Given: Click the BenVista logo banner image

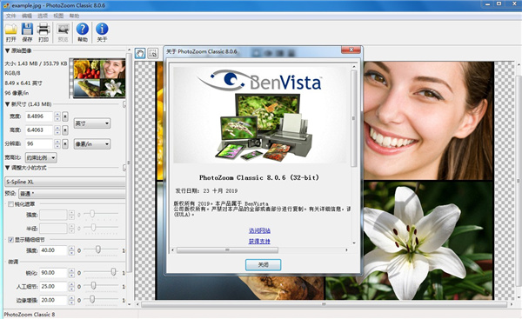Looking at the screenshot, I should pos(260,114).
